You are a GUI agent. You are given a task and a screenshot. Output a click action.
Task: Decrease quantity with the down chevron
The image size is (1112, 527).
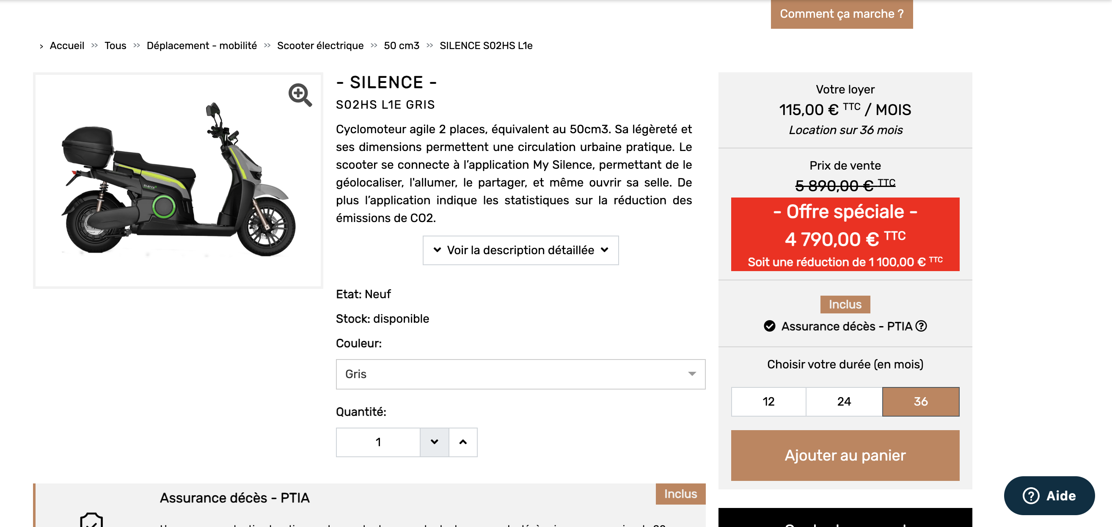[x=434, y=442]
